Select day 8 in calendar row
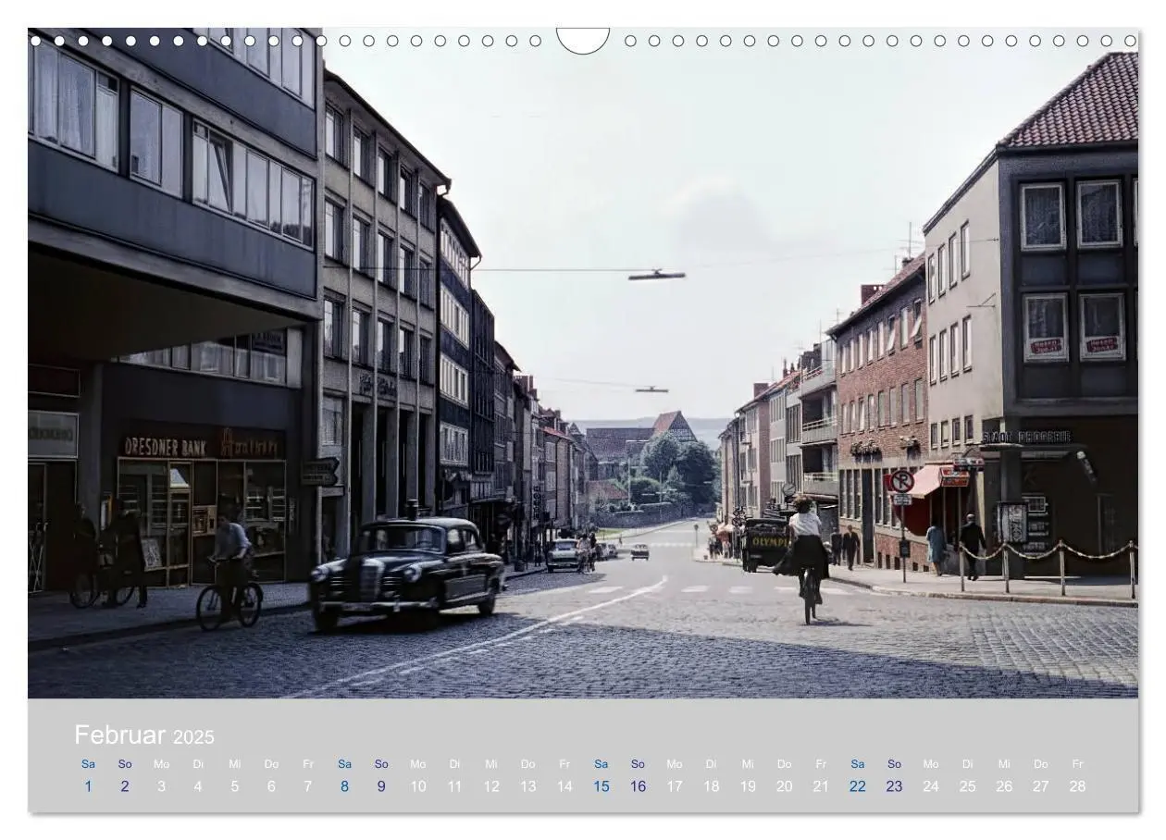Screen dimensions: 1166x840 point(344,786)
